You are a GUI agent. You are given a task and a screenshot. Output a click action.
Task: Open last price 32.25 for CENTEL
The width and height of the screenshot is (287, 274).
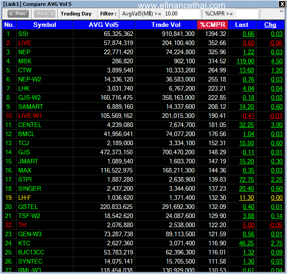coord(246,125)
